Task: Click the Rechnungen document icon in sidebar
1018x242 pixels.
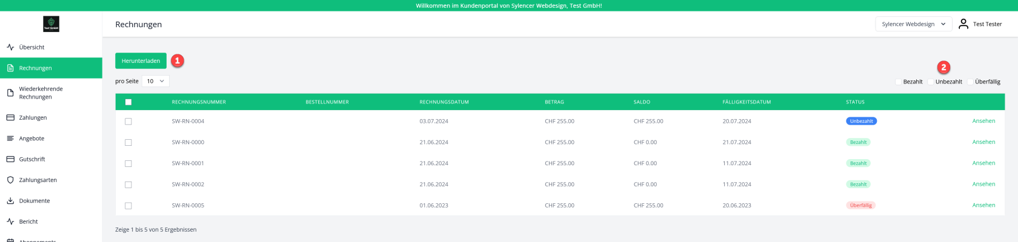Action: [x=10, y=68]
